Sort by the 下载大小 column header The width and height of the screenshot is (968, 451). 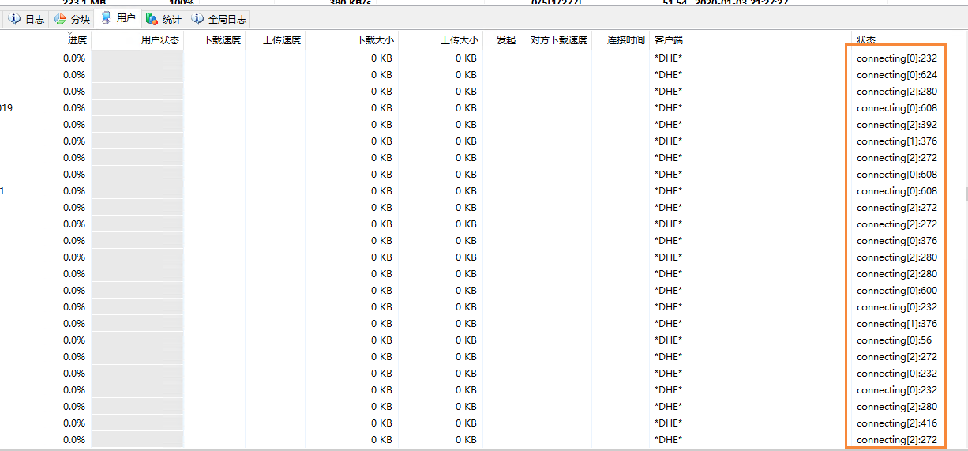tap(374, 40)
